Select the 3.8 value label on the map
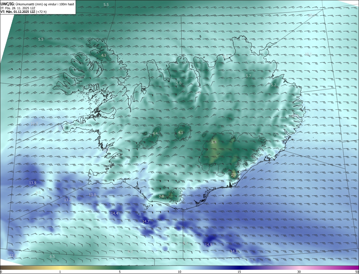This screenshot has height=274, width=359. point(161,196)
